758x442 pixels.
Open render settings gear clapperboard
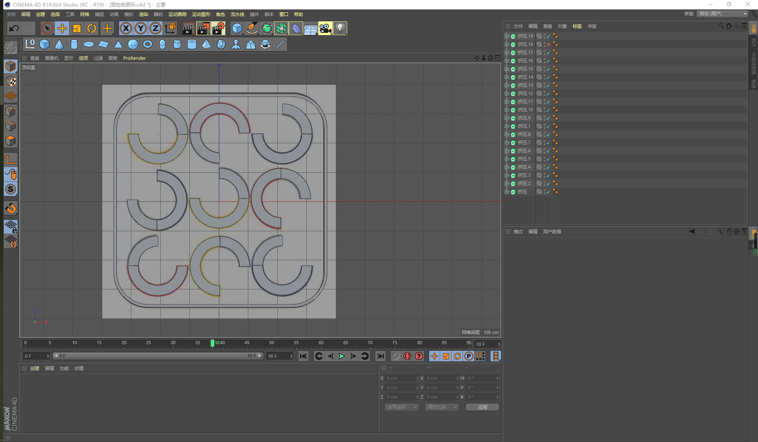pos(218,28)
